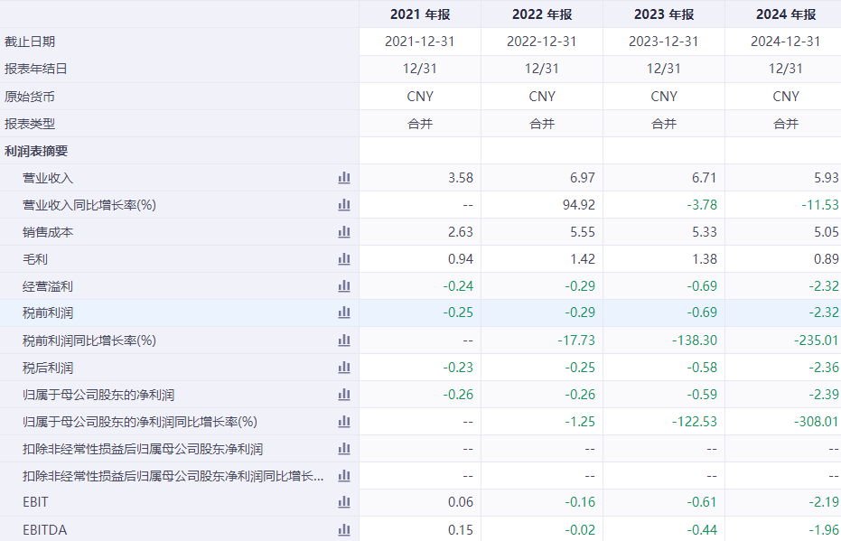Click the 截止日期 cell 2023-12-31
841x541 pixels.
tap(664, 42)
